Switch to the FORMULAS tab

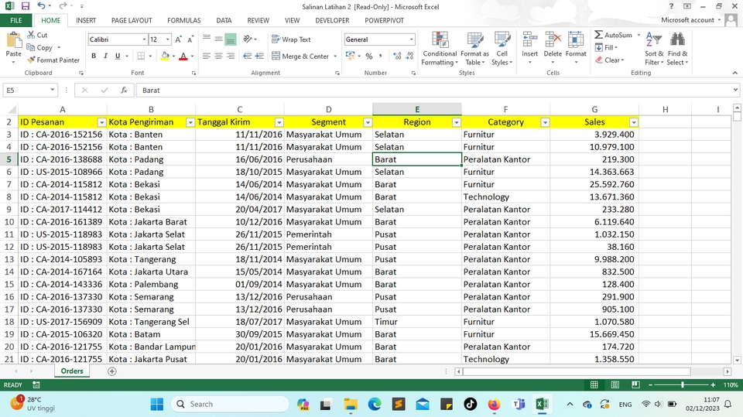(184, 20)
